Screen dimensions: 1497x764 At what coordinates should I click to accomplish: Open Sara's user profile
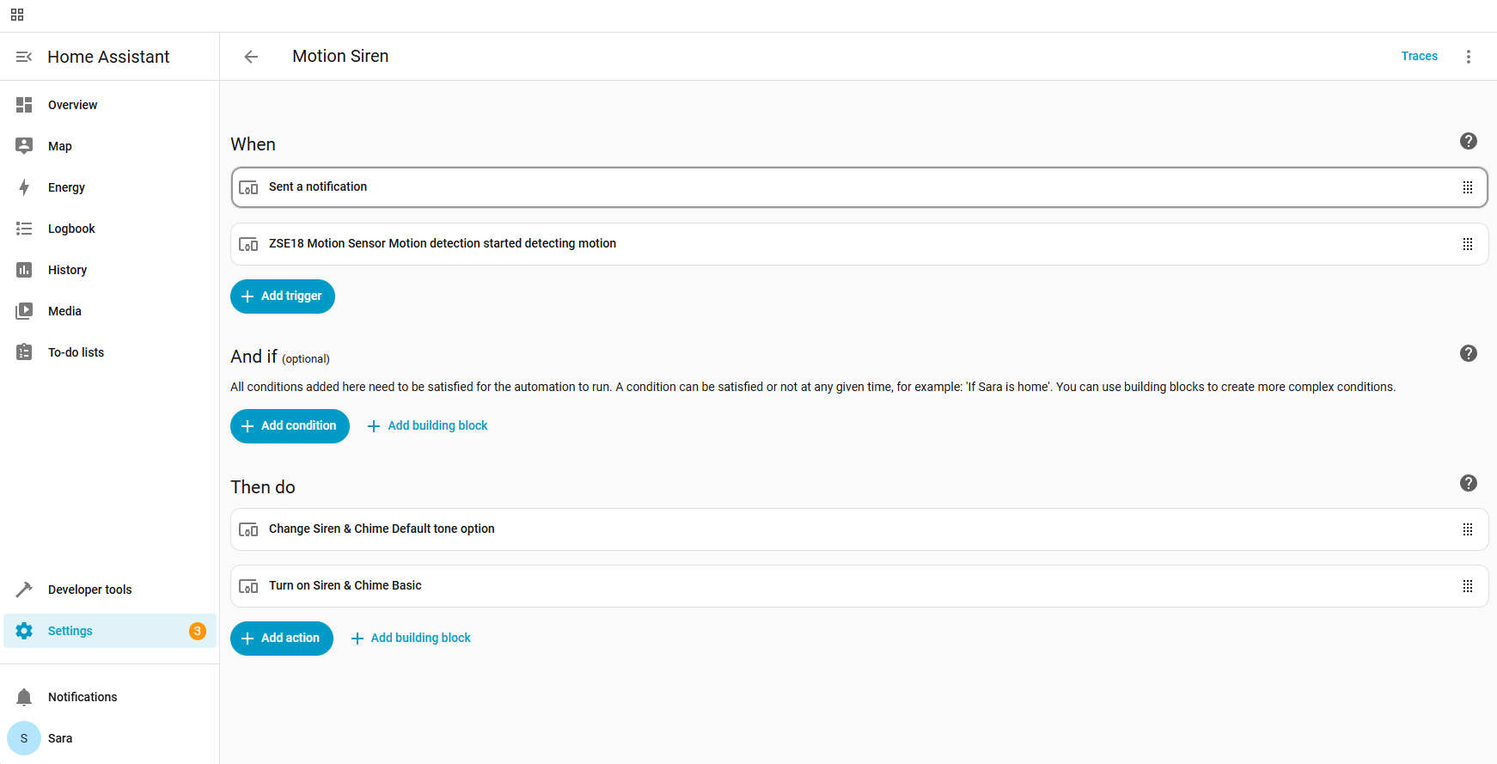pyautogui.click(x=59, y=738)
